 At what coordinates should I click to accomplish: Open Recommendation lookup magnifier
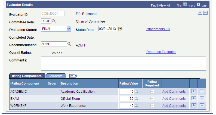pos(69,44)
